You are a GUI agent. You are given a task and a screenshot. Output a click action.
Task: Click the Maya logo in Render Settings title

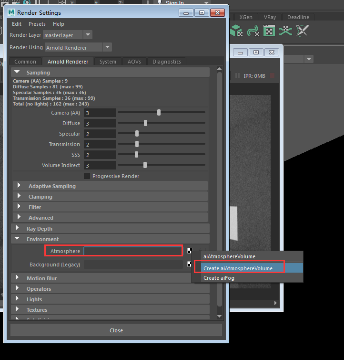[11, 12]
